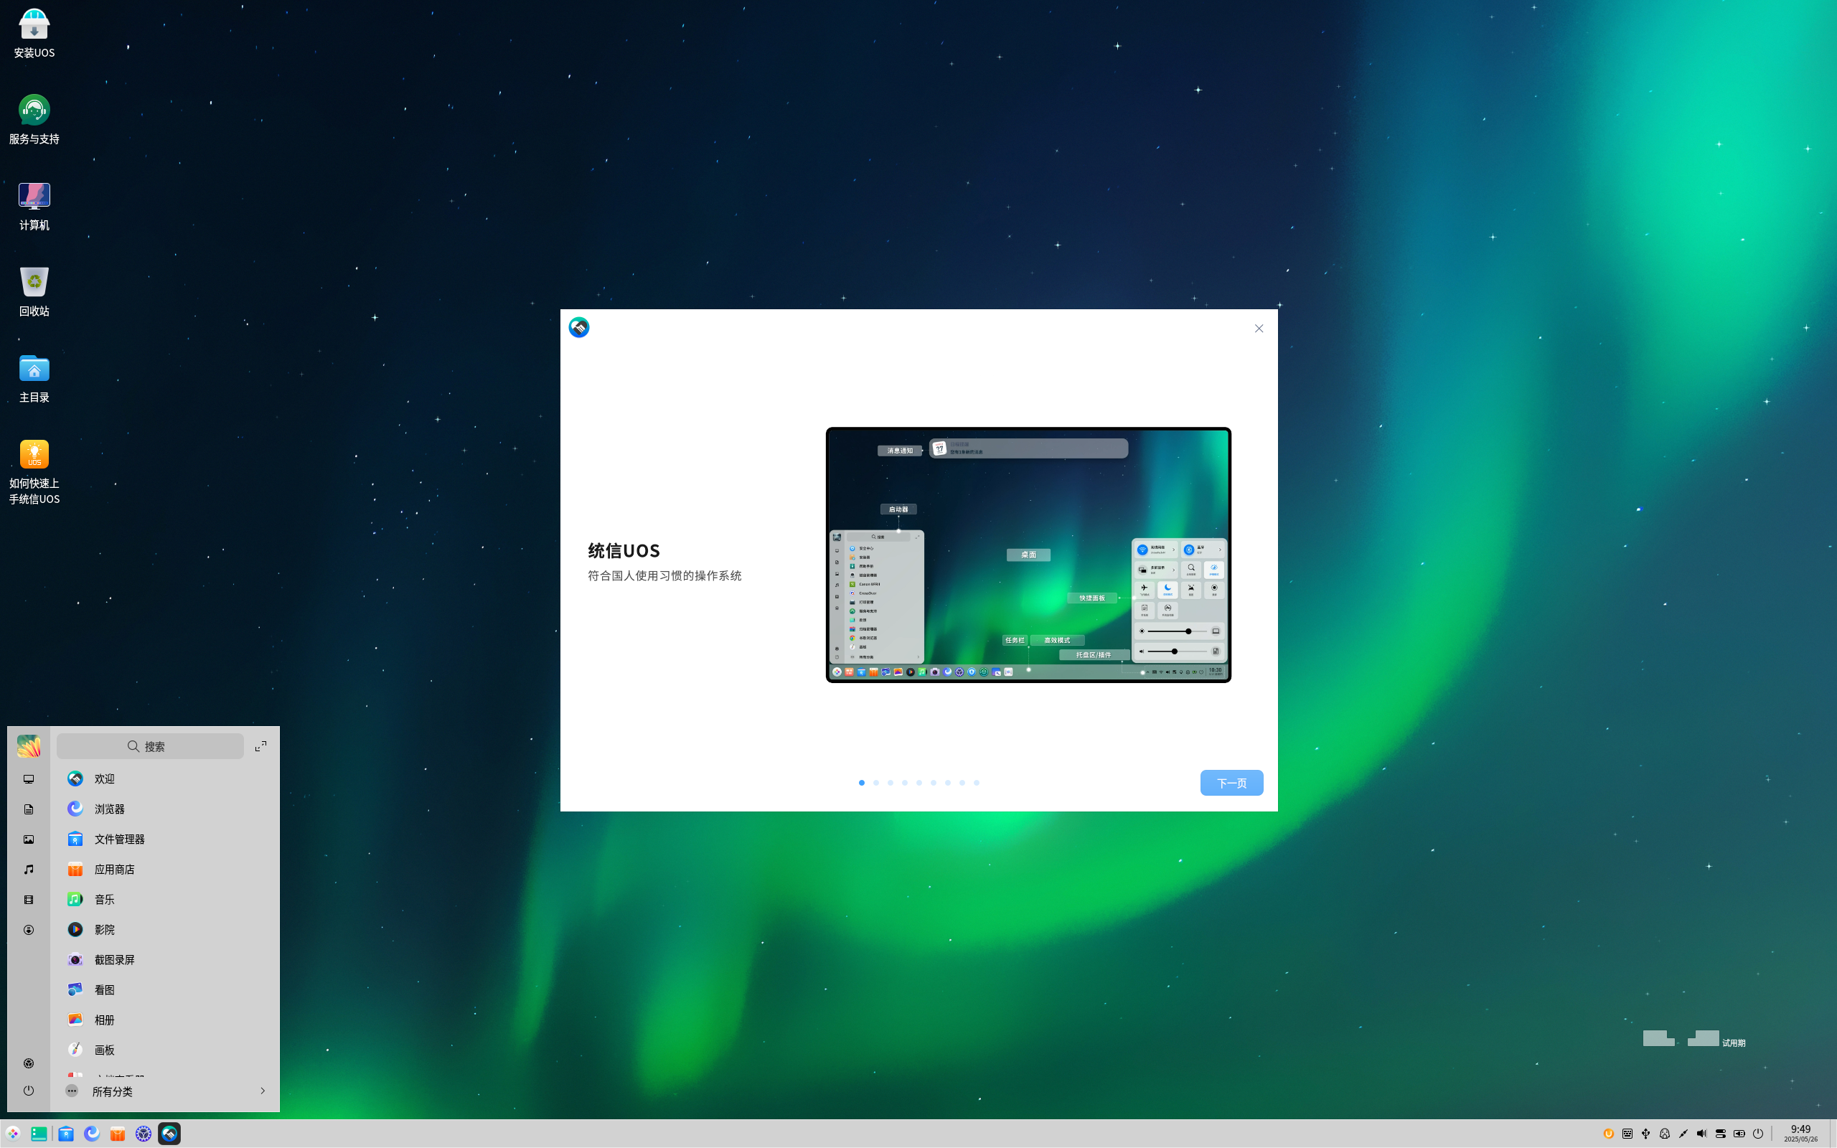1837x1148 pixels.
Task: Select 回收站 desktop icon
Action: (x=34, y=291)
